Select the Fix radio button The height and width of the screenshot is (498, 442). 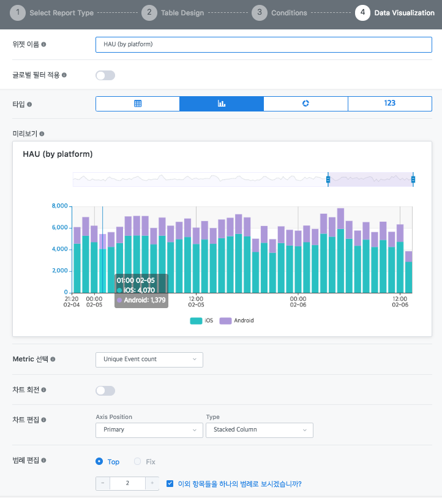(138, 461)
